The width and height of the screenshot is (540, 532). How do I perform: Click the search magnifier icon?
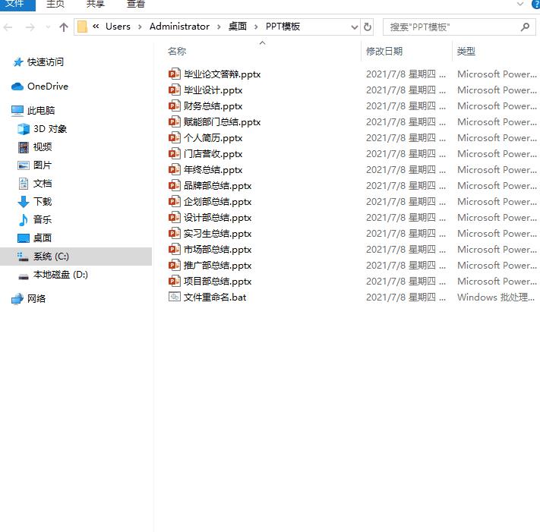click(525, 27)
